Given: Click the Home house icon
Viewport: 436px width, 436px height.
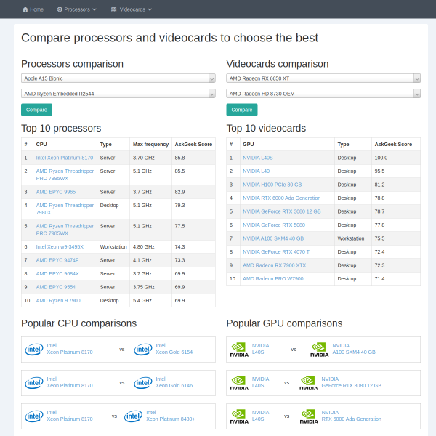Looking at the screenshot, I should tap(25, 9).
